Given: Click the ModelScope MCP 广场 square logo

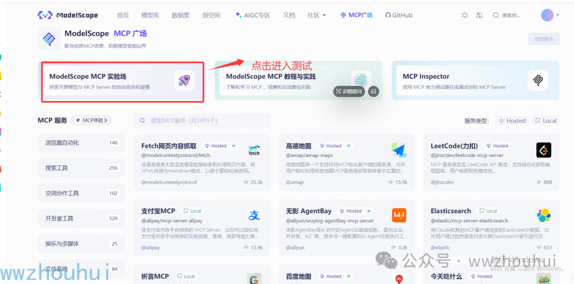Looking at the screenshot, I should pyautogui.click(x=49, y=38).
